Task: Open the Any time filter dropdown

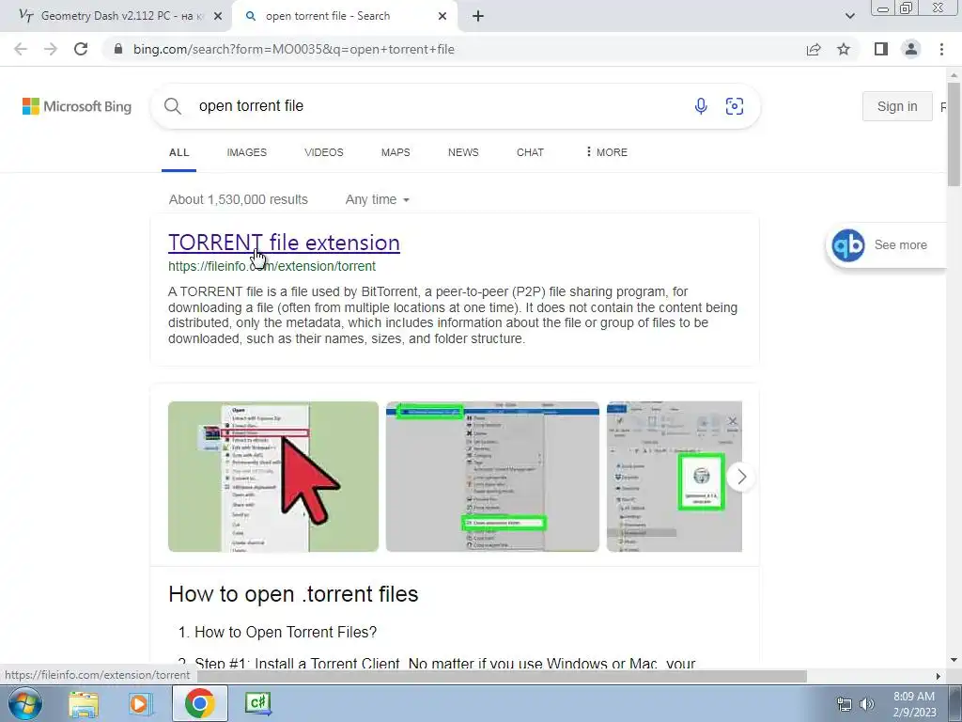Action: pos(378,199)
